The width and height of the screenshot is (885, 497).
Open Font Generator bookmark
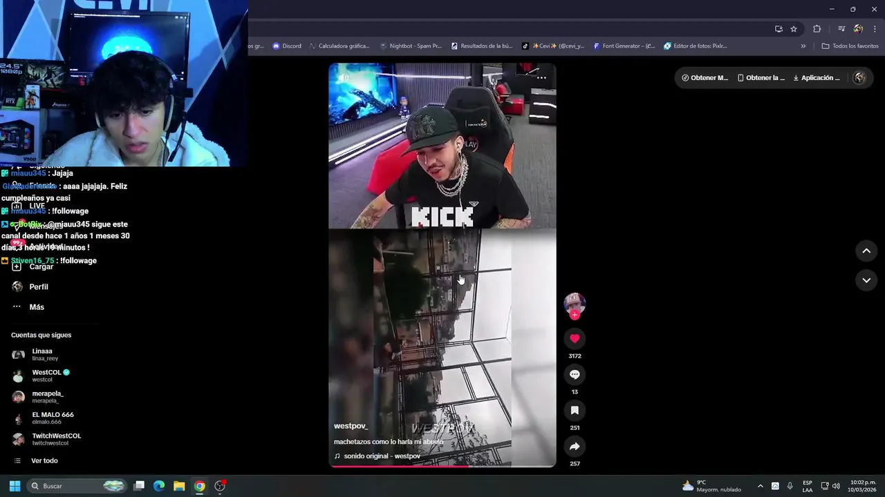click(x=624, y=46)
